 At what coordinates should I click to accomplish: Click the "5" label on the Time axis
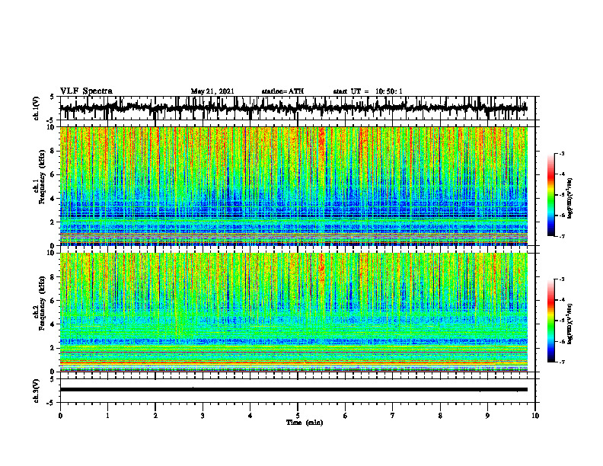coord(298,416)
